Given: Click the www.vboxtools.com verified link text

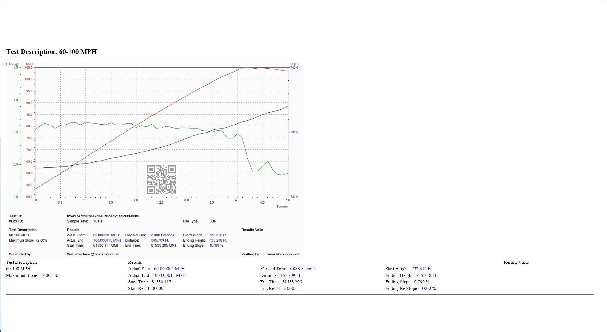Looking at the screenshot, I should [284, 254].
